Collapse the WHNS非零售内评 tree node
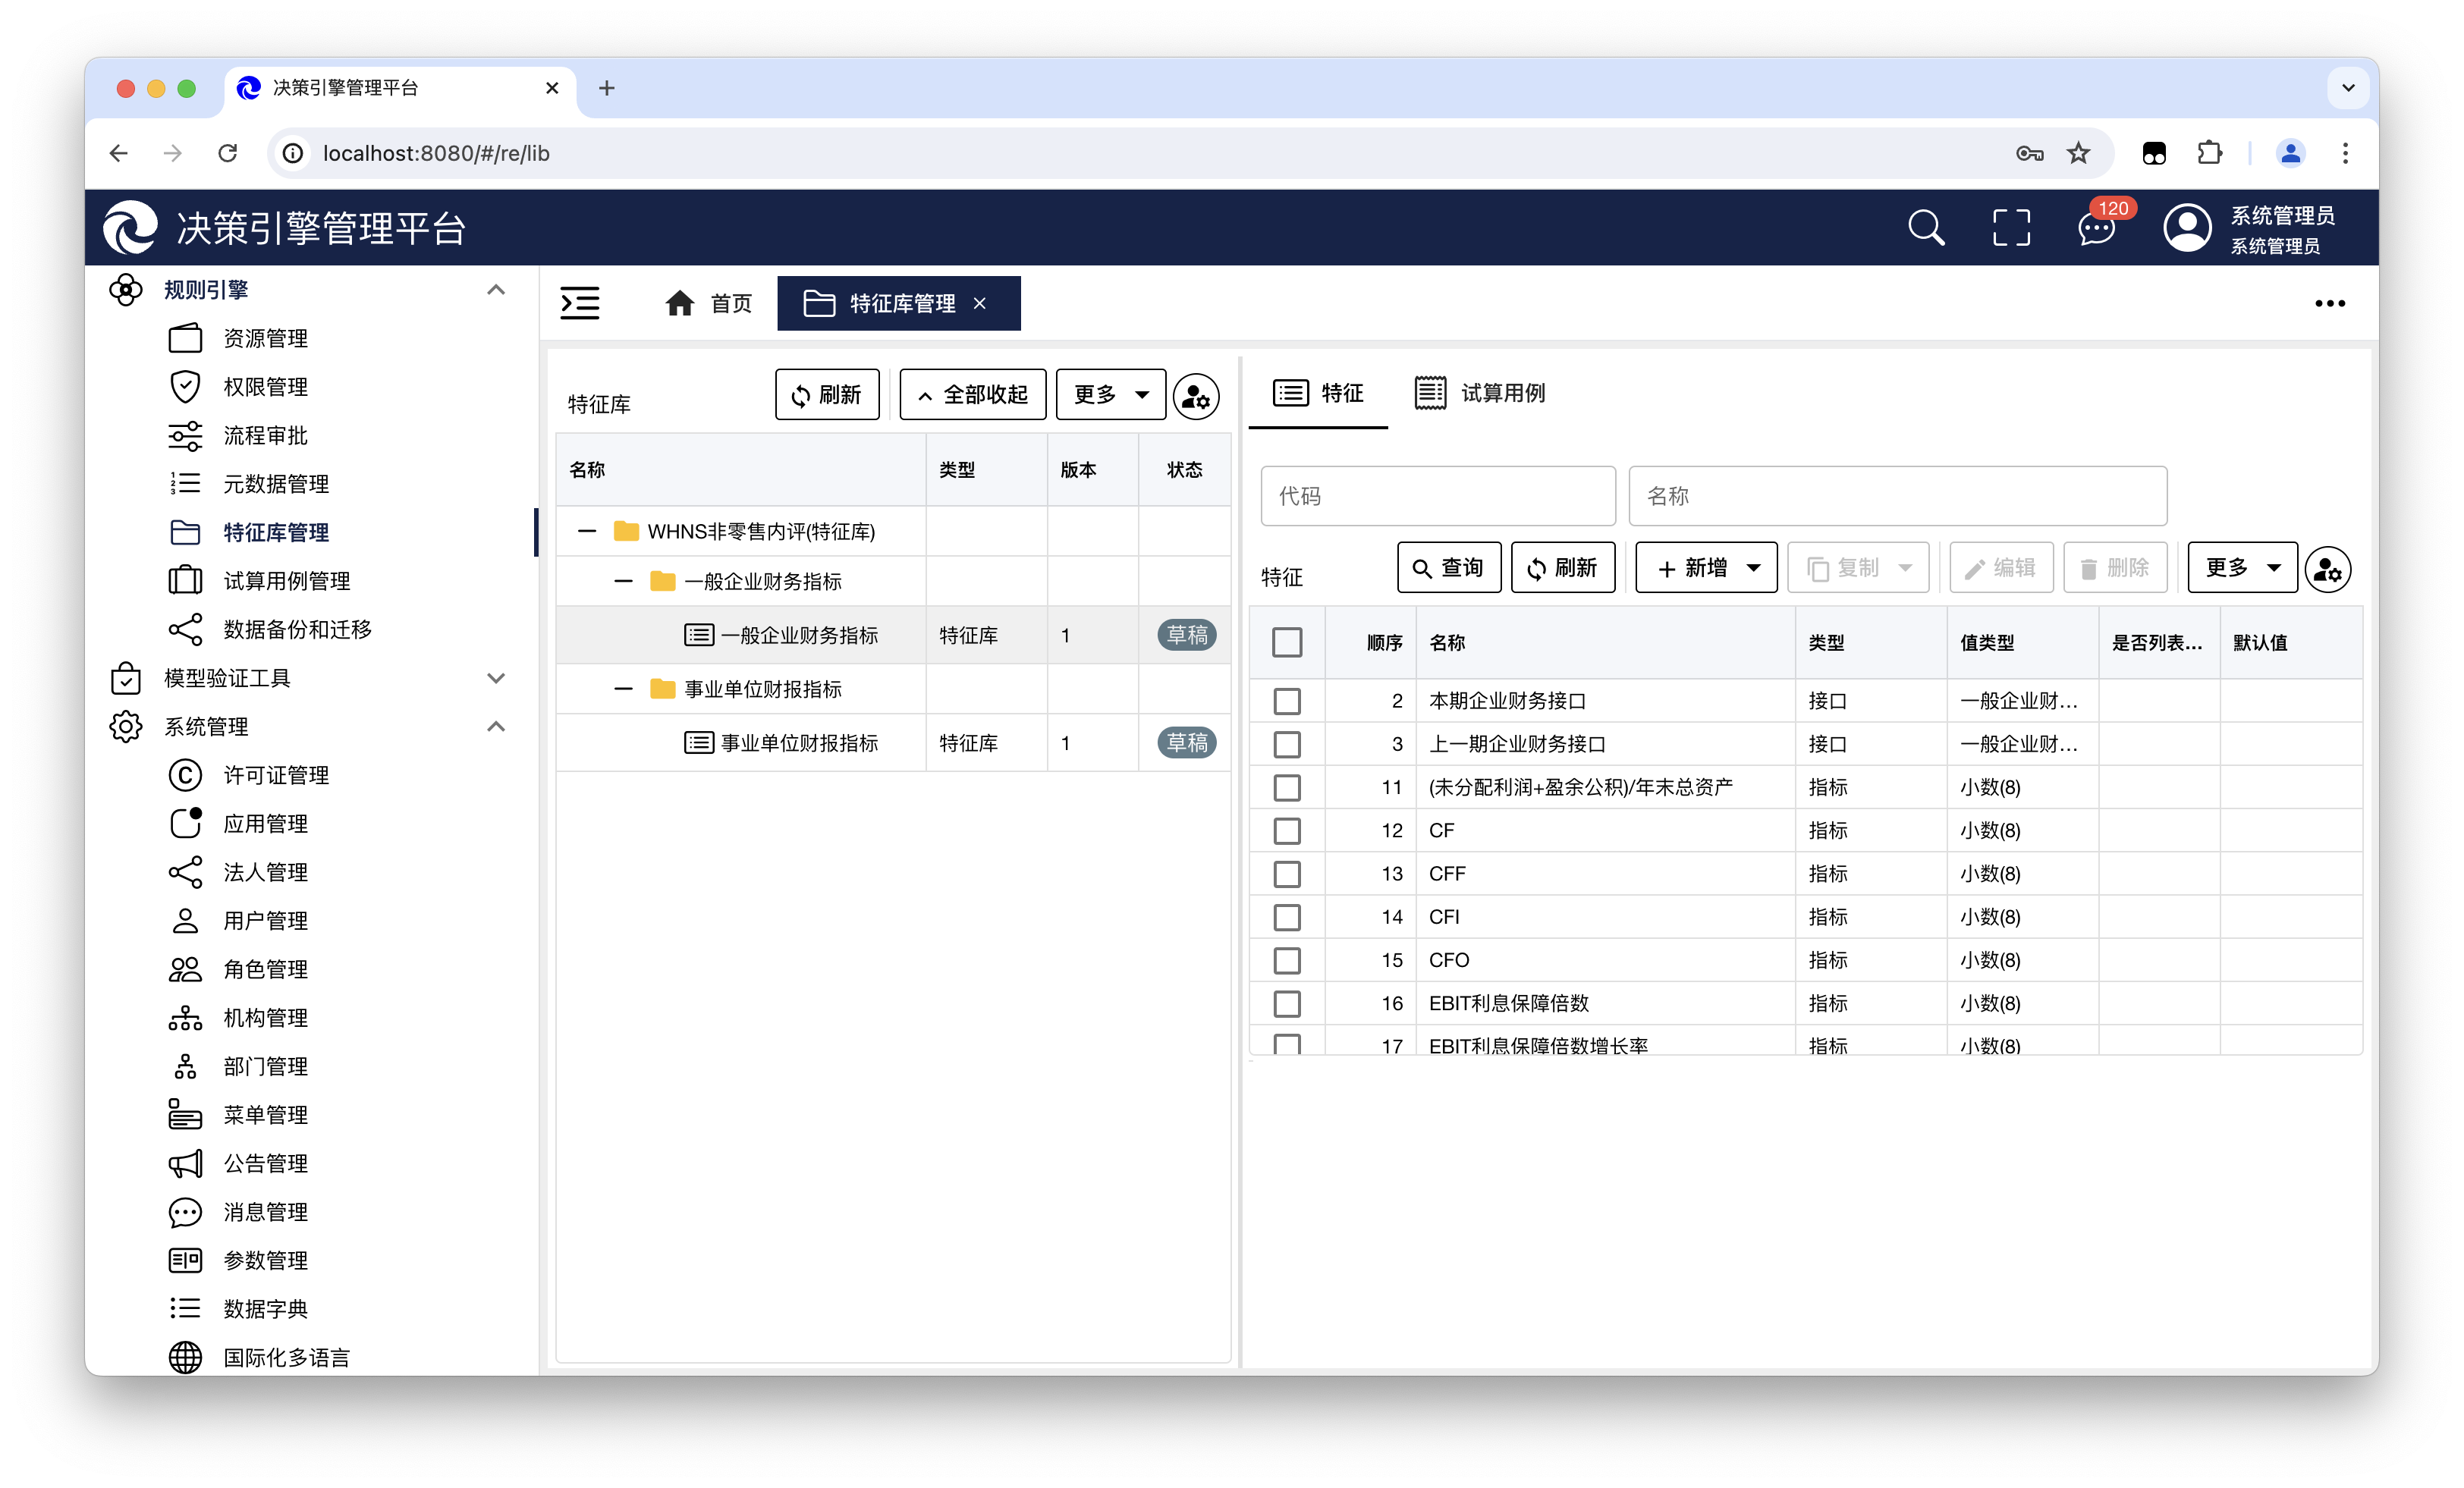 587,531
